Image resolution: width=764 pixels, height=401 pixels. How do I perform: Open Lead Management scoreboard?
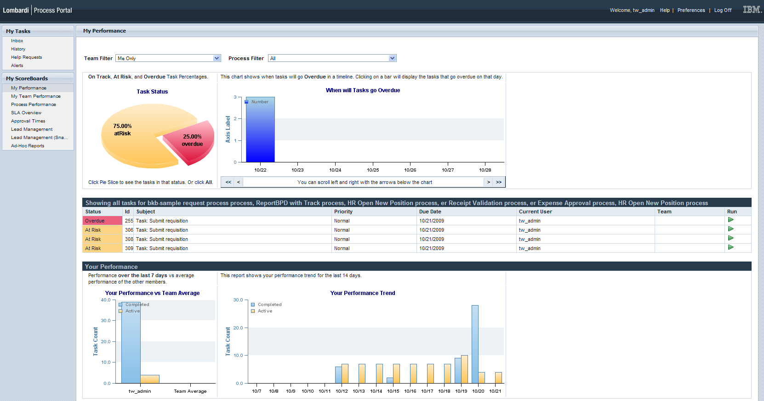(32, 129)
